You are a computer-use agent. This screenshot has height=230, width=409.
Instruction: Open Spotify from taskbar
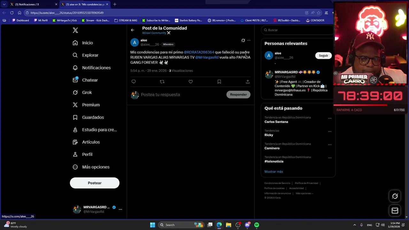257,225
